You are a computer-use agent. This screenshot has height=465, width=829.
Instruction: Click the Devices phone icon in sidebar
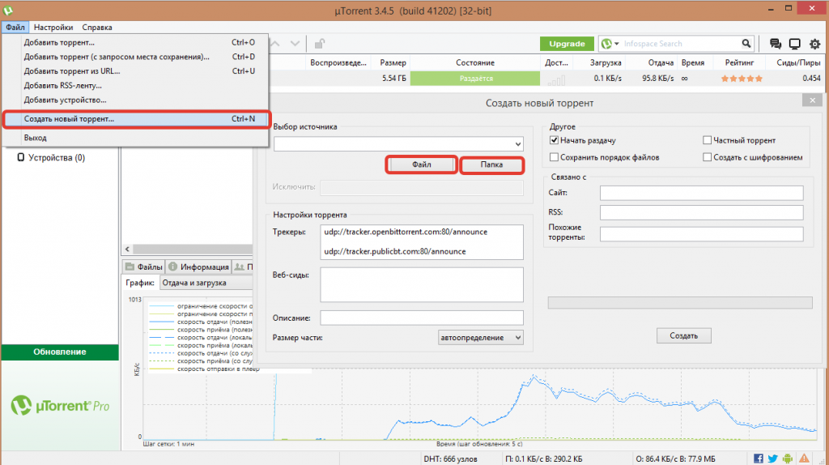tap(20, 157)
